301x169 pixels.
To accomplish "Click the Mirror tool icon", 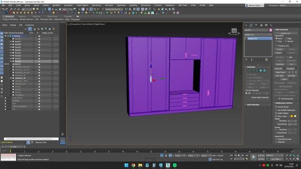I will tap(126, 9).
